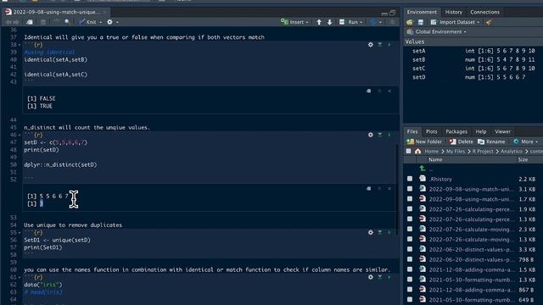Open chunk options gear on line 38
Viewport: 543px width, 305px height.
pos(371,45)
